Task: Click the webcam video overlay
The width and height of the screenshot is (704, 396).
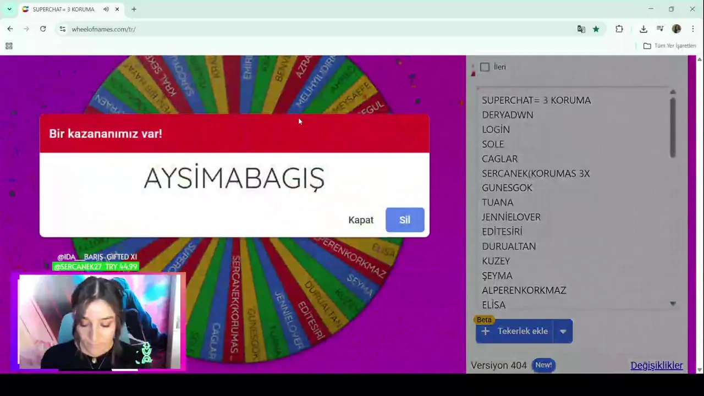Action: tap(99, 321)
